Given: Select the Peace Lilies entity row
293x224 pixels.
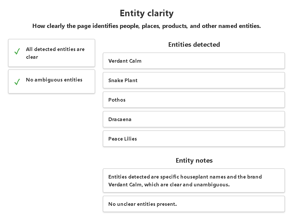Looking at the screenshot, I should [194, 139].
